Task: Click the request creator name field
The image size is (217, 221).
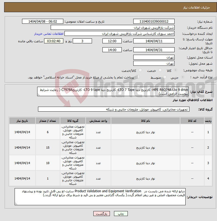Action: [x=120, y=34]
